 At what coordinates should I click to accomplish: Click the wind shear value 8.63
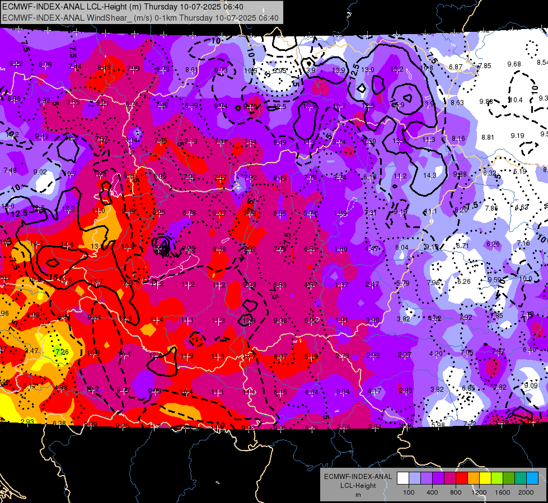point(457,103)
